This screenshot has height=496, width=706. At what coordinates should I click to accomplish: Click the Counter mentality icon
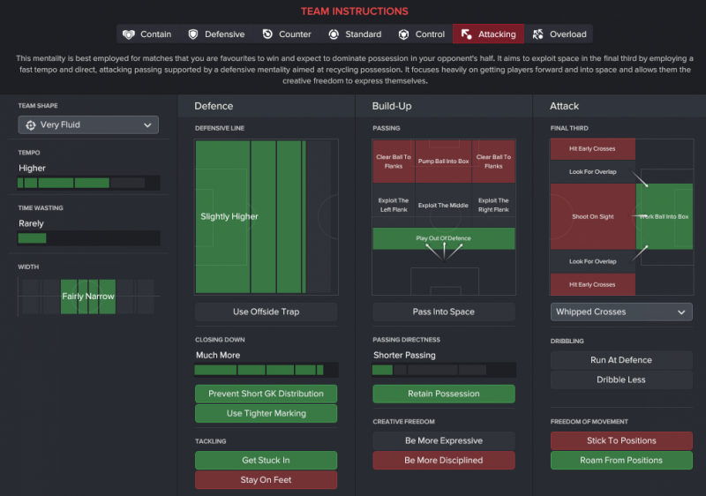[267, 34]
